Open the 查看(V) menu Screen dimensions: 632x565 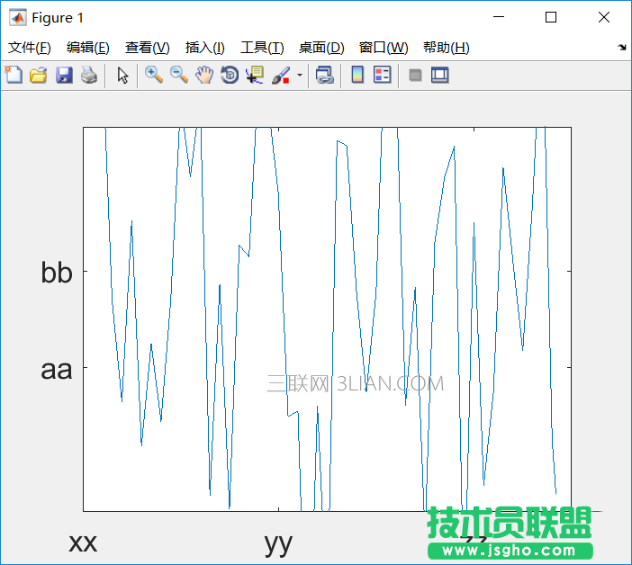tap(147, 48)
